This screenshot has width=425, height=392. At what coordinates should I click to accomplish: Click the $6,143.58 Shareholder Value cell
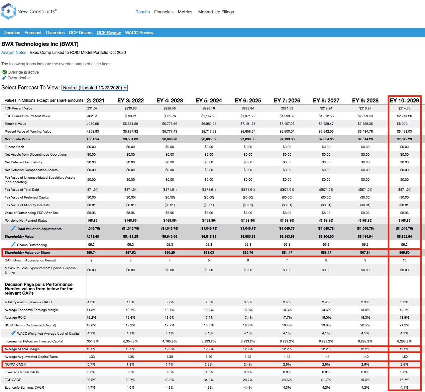[287, 237]
